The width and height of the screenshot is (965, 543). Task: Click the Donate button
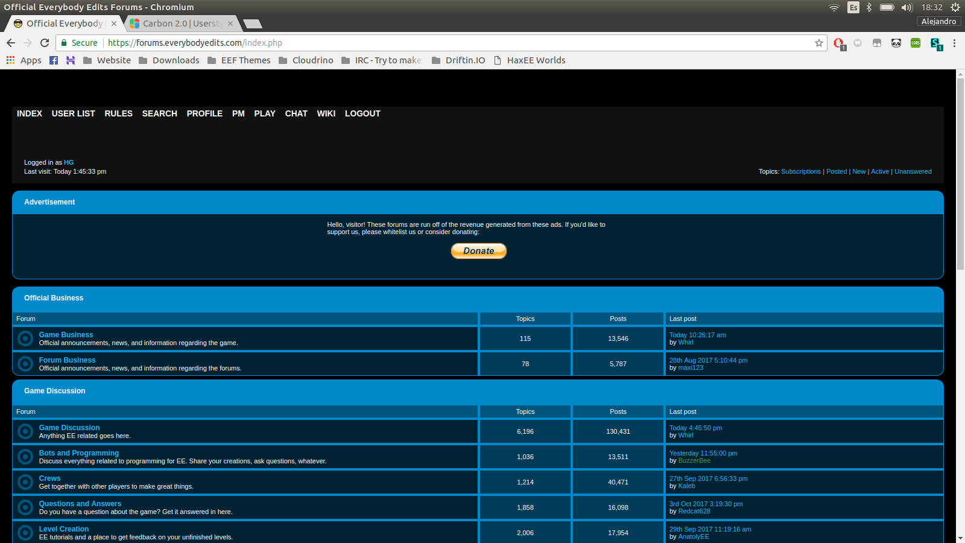479,251
